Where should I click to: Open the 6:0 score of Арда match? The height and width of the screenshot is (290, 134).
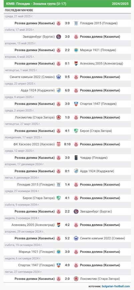click(x=67, y=90)
